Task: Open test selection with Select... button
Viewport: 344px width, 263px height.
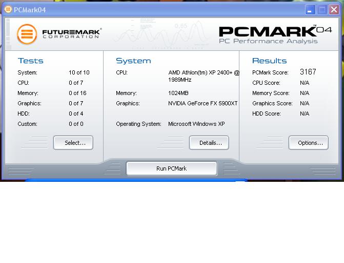Action: tap(73, 143)
